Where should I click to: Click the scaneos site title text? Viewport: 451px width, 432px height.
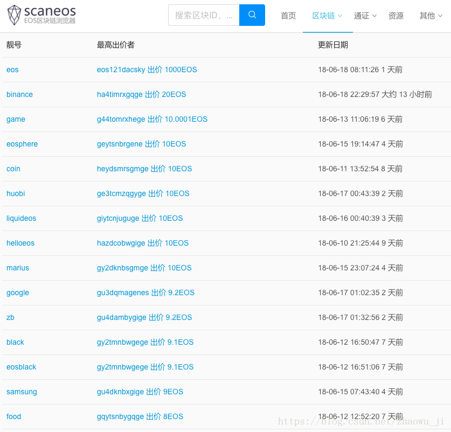tap(50, 11)
